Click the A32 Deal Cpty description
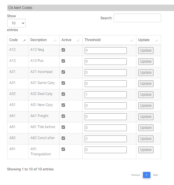This screenshot has width=174, height=185. 41,94
